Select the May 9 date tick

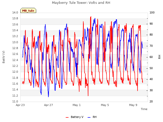133,105
